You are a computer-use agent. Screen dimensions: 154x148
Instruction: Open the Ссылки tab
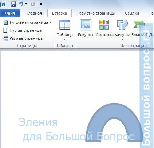tap(132, 13)
